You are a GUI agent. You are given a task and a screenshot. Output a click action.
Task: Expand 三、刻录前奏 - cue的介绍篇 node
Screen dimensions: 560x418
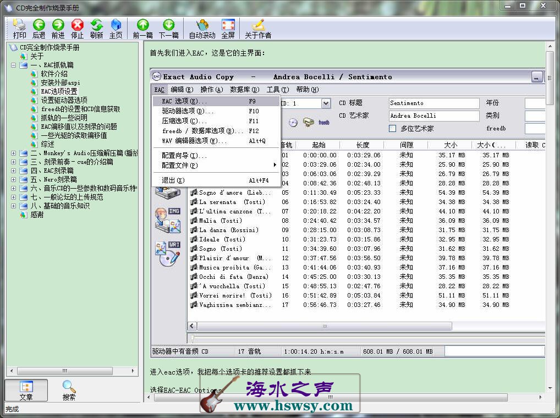(13, 162)
